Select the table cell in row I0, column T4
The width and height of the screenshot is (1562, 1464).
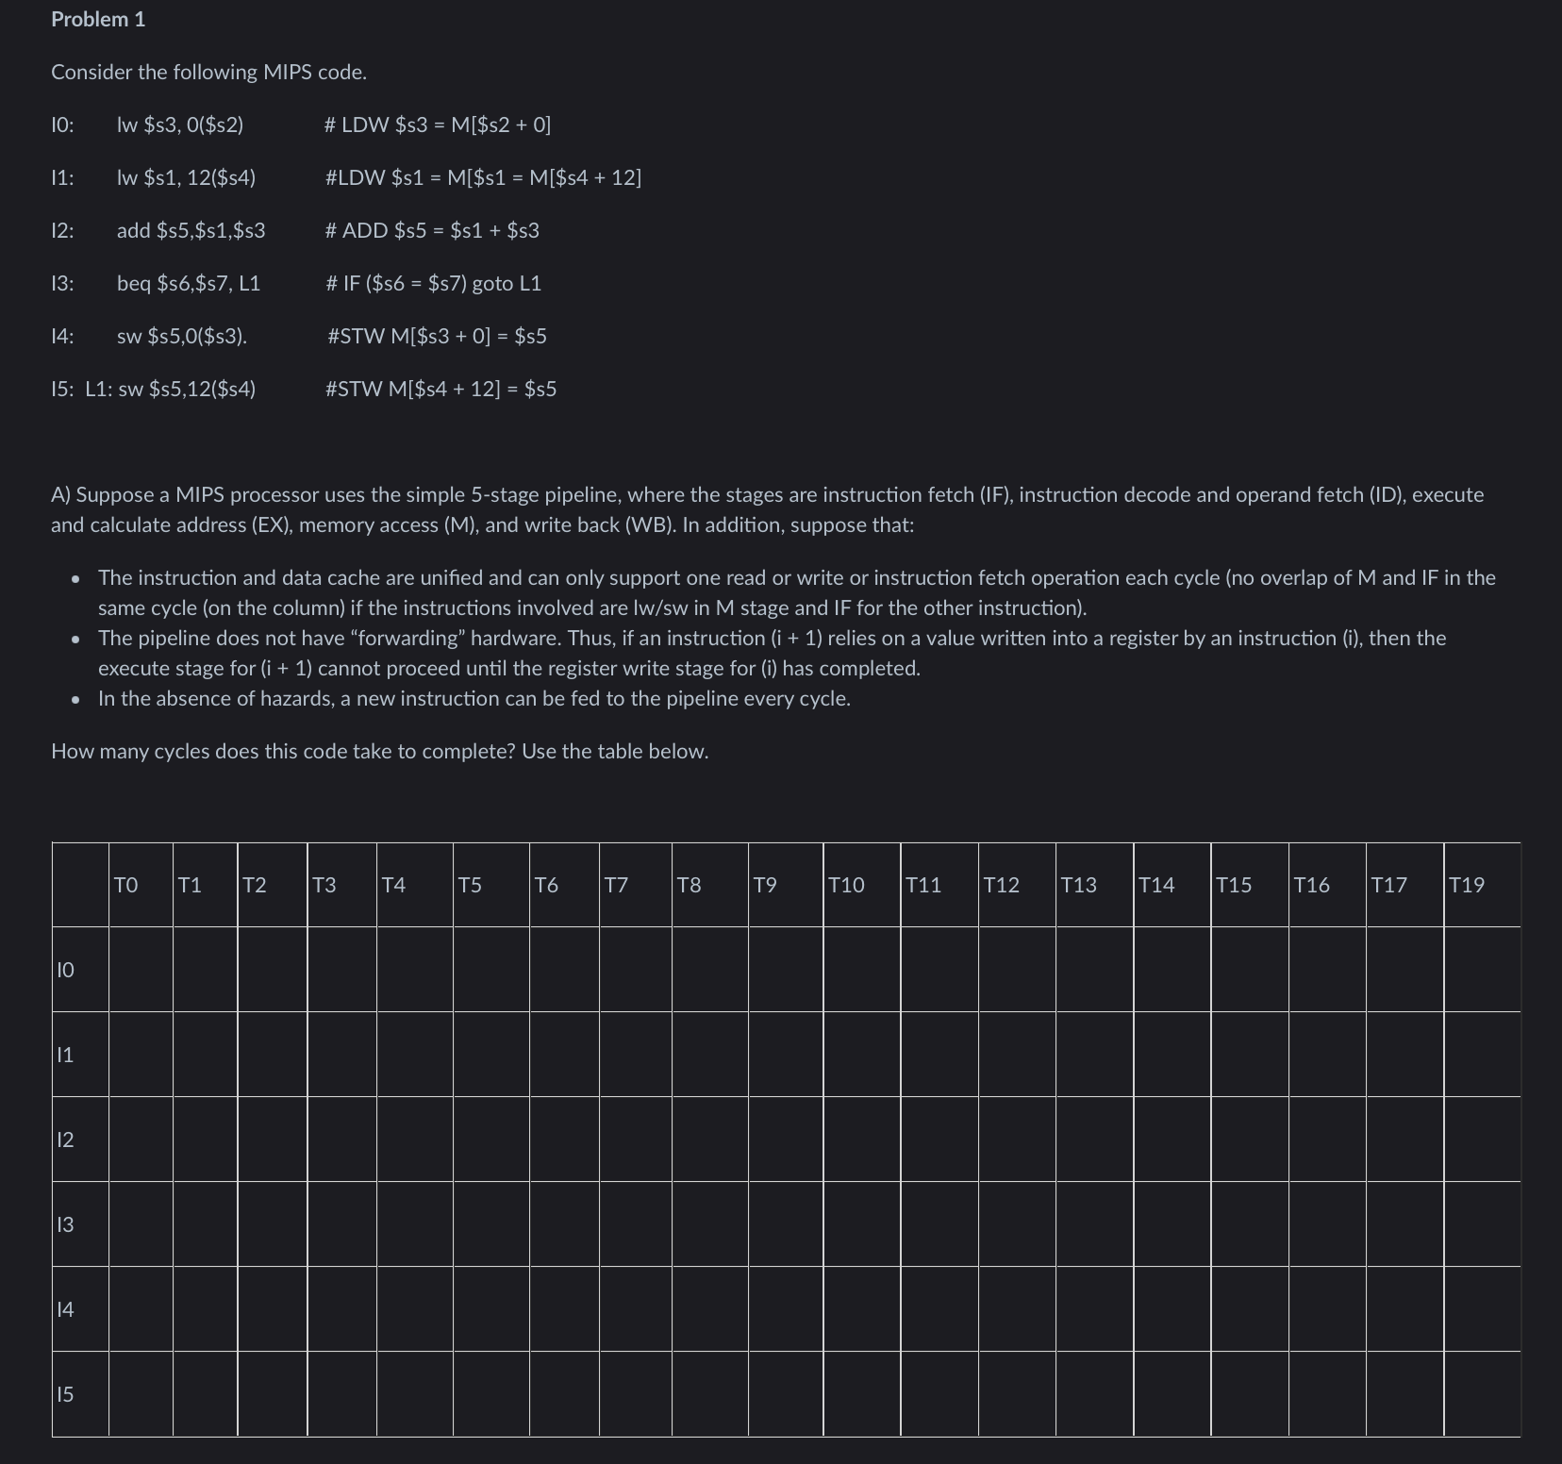(x=415, y=970)
